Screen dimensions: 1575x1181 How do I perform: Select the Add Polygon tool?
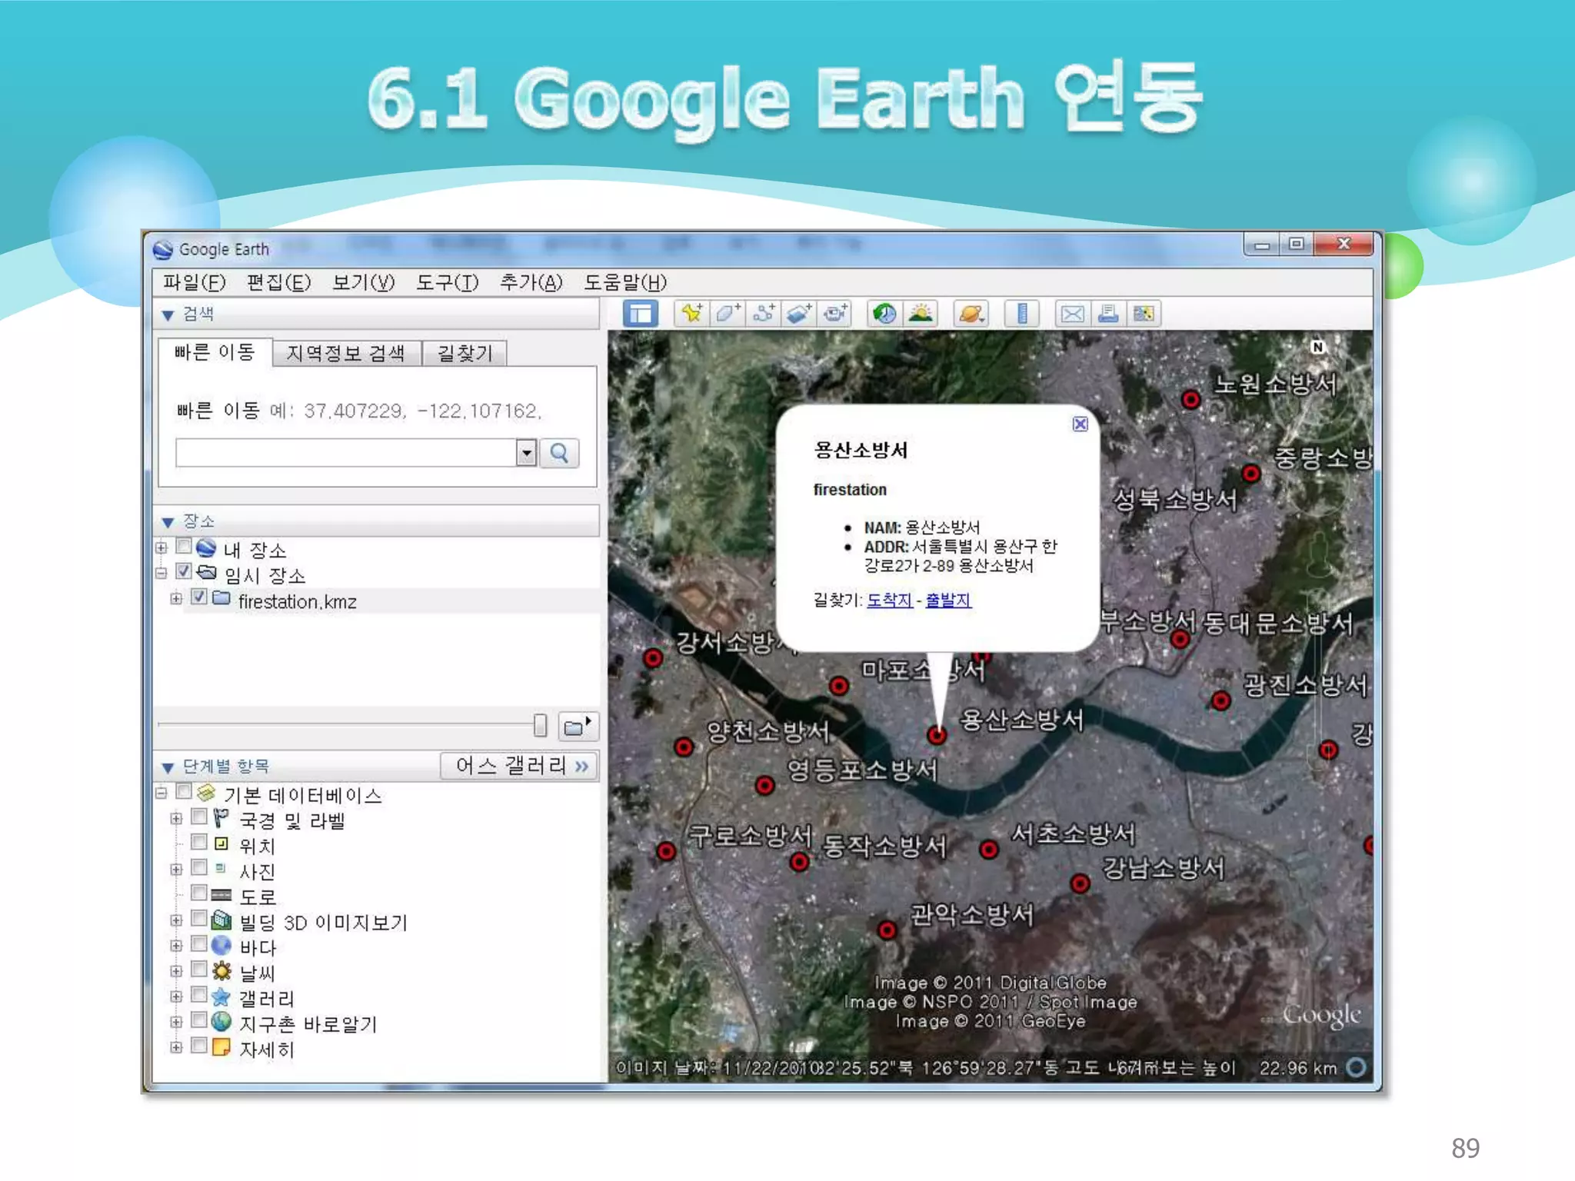coord(727,314)
